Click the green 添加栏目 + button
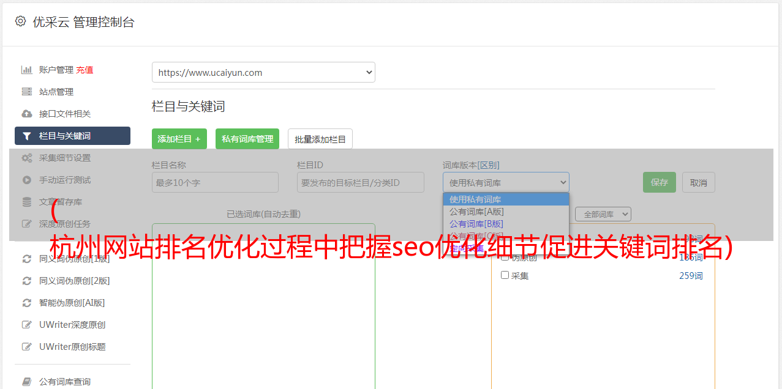The width and height of the screenshot is (782, 389). tap(179, 139)
